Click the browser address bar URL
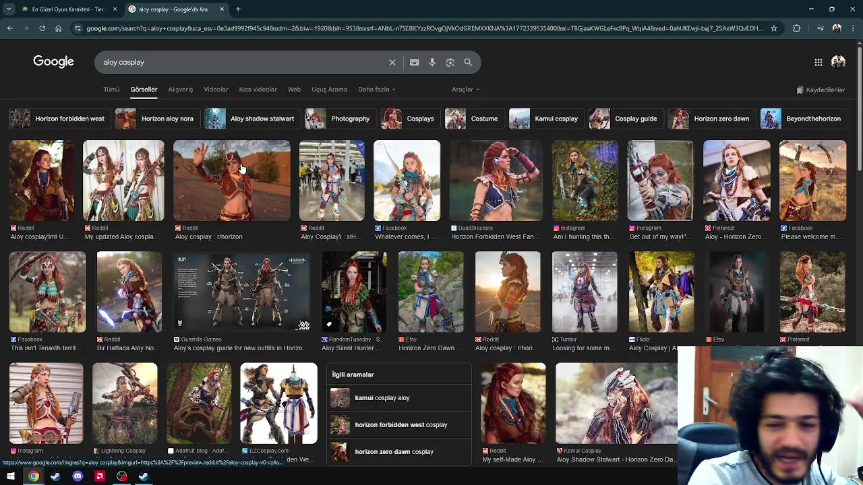The image size is (863, 485). click(x=425, y=28)
